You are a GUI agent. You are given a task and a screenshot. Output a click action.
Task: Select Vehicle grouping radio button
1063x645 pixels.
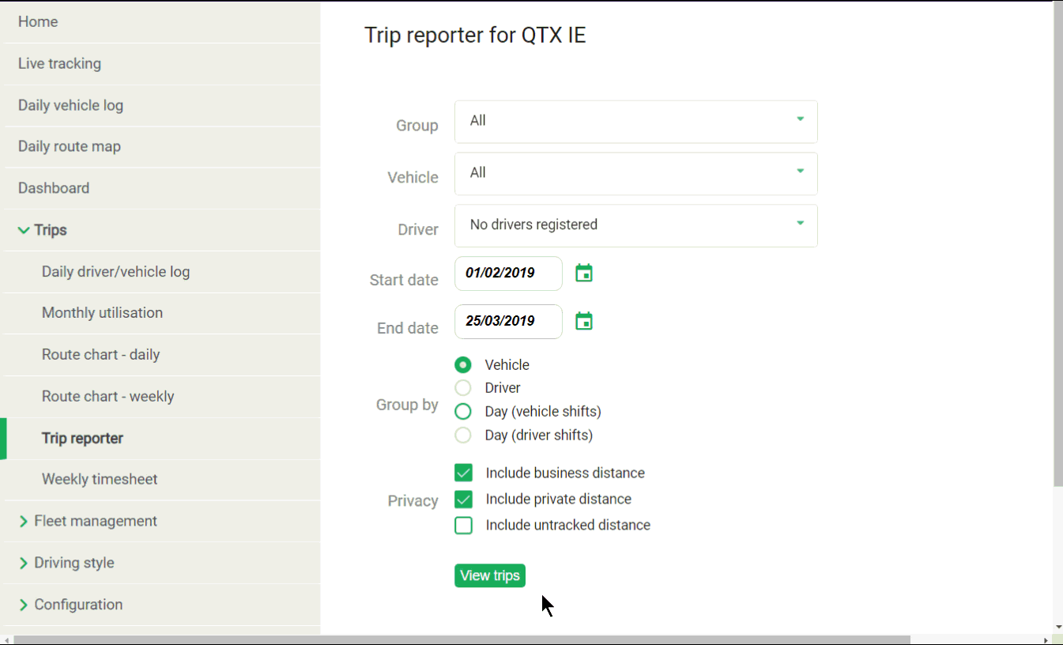click(x=463, y=365)
